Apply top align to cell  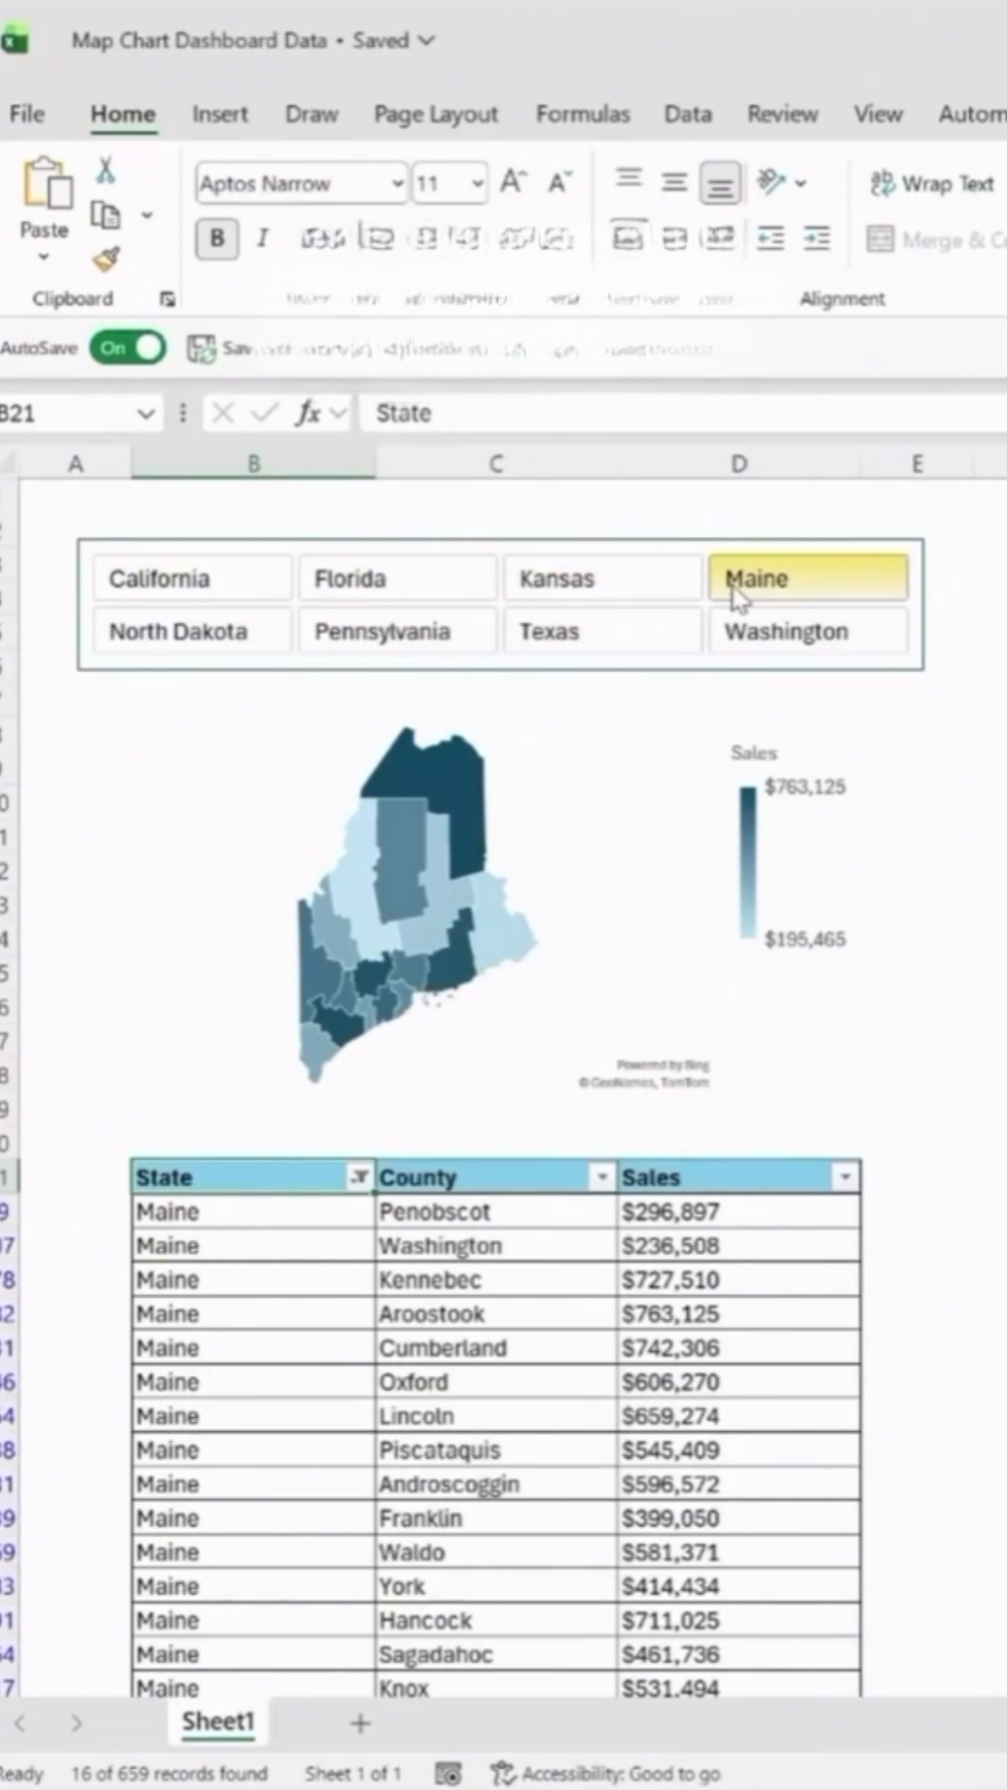(628, 179)
